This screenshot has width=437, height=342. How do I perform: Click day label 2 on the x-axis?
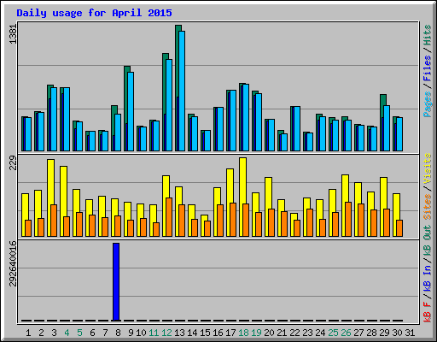41,333
